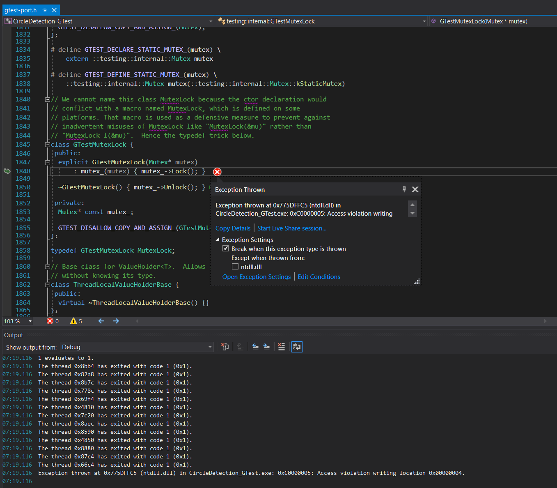Click the red exception error icon on line 1848
Viewport: 557px width, 488px height.
(217, 172)
